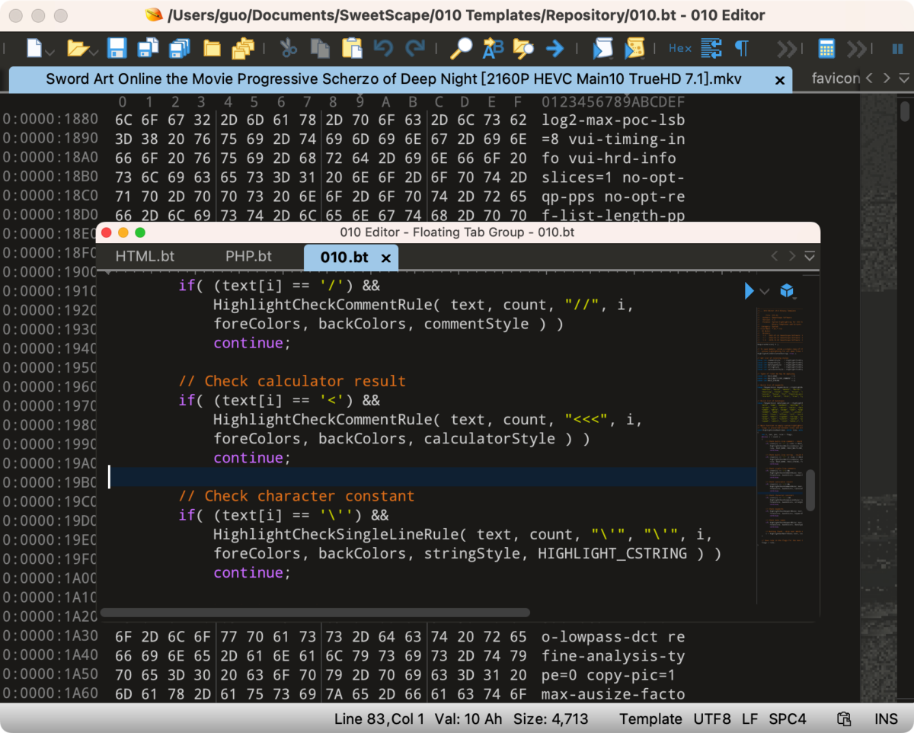Click the Goto blue arrow icon
Image resolution: width=914 pixels, height=733 pixels.
click(554, 49)
